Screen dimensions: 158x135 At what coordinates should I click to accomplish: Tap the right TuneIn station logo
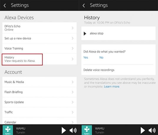pyautogui.click(x=87, y=130)
